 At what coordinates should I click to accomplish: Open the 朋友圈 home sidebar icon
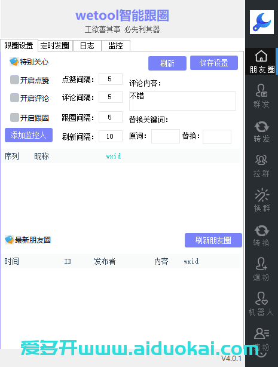(x=261, y=56)
